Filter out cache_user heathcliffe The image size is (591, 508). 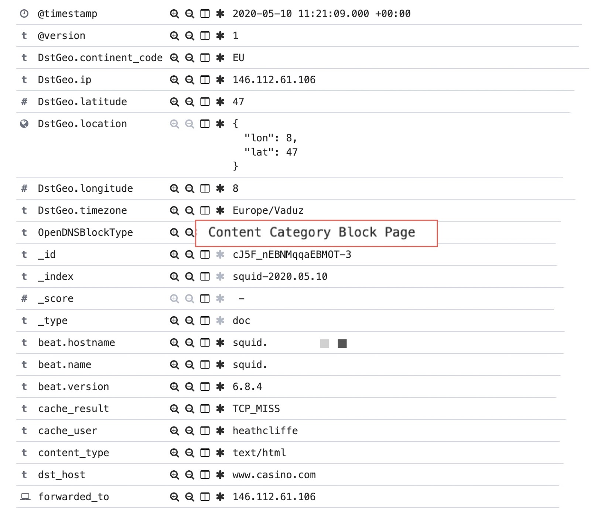[189, 431]
